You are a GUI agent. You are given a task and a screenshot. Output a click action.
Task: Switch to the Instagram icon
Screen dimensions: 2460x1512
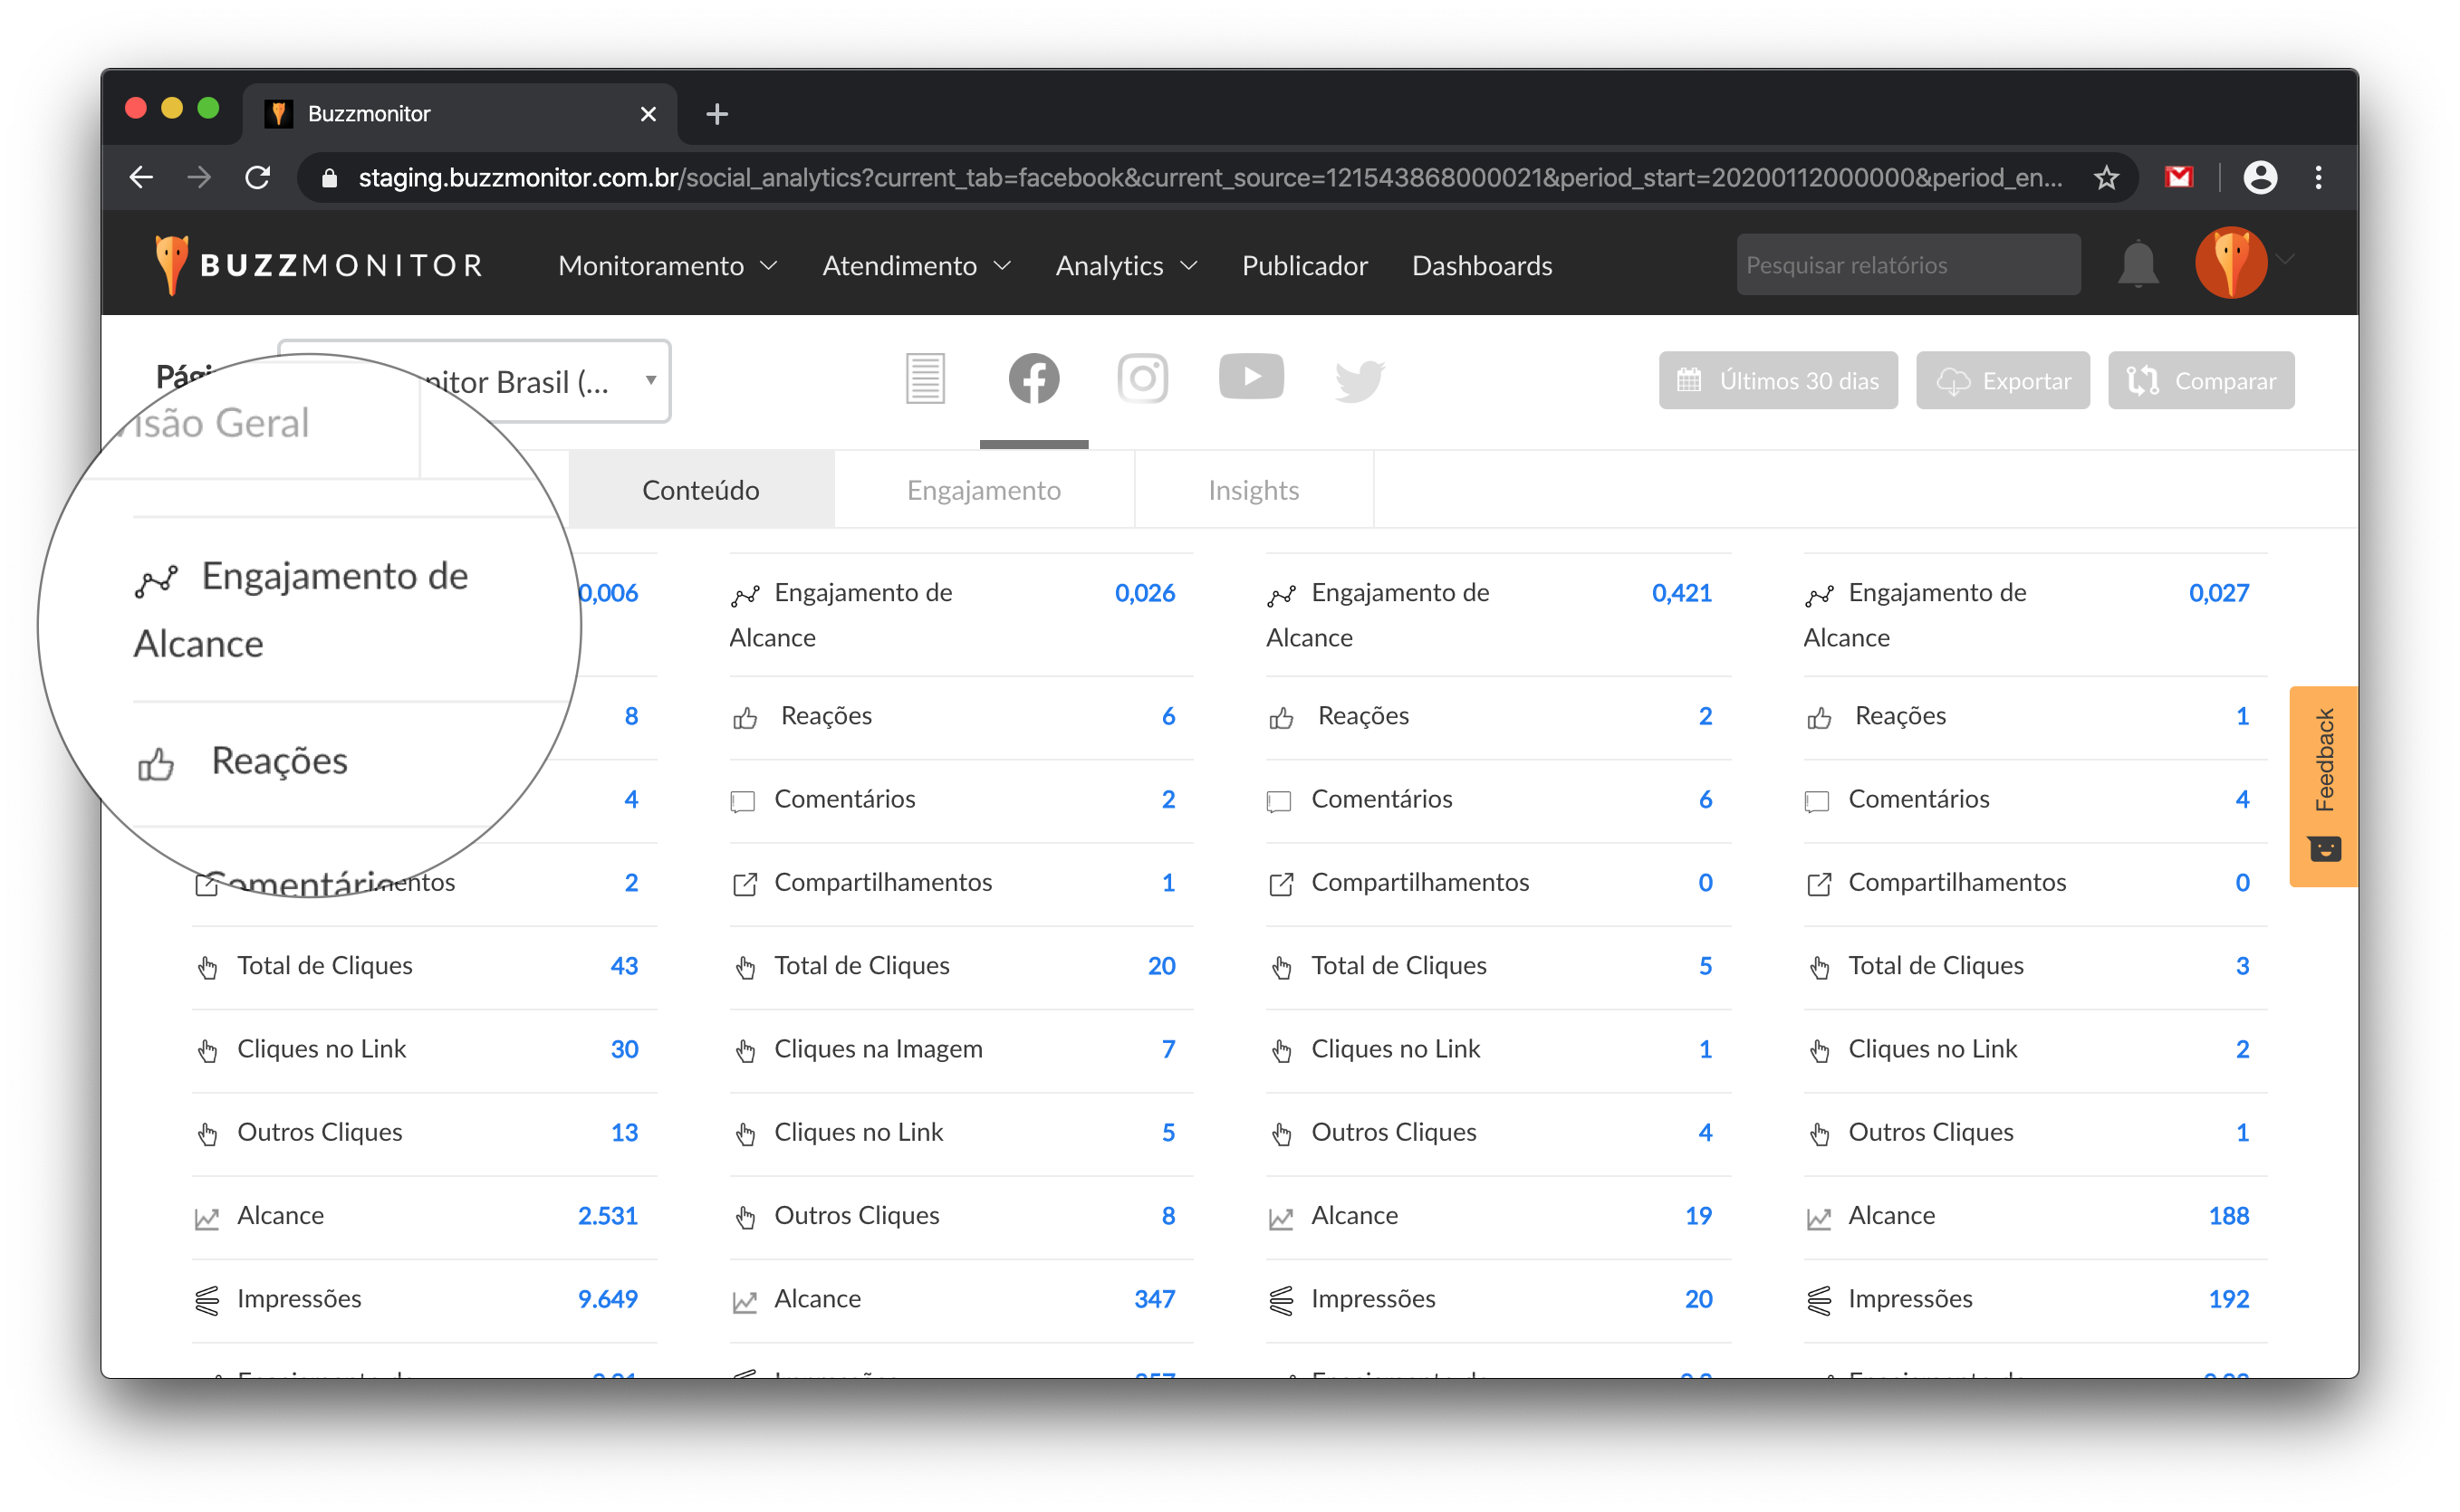[1142, 379]
